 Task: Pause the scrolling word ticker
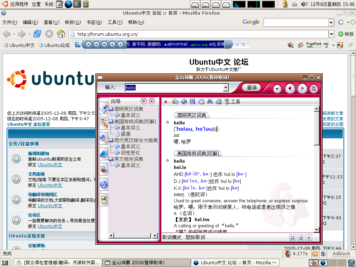pos(104,44)
